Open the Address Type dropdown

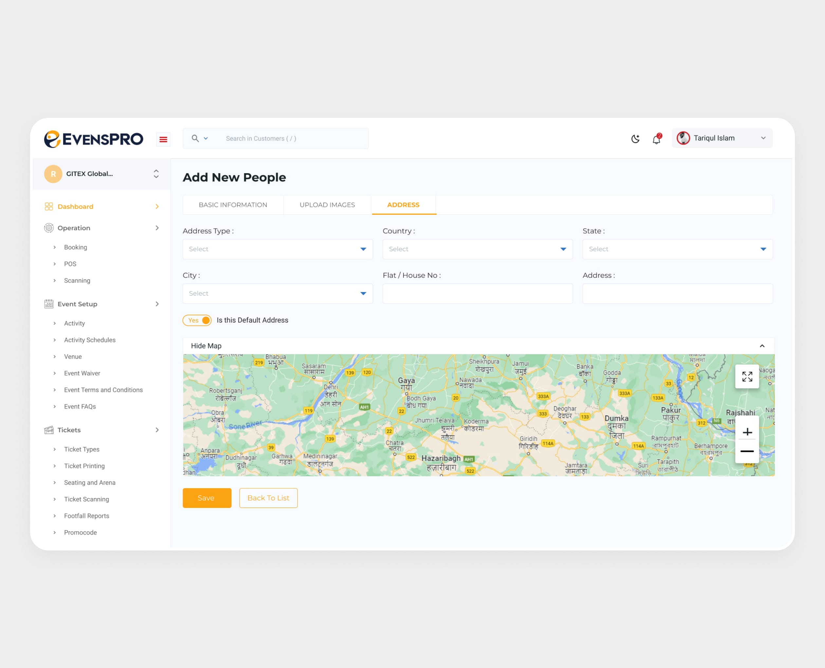277,249
